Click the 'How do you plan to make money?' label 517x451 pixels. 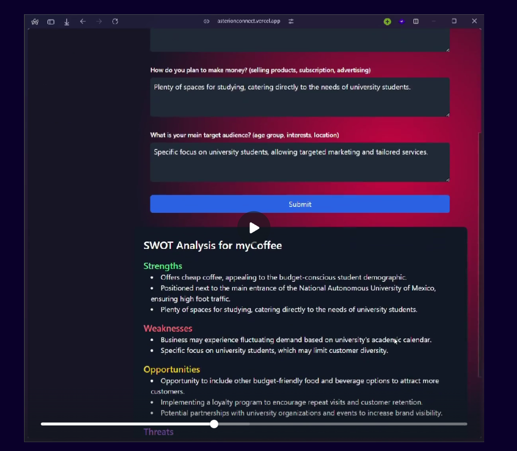coord(261,70)
